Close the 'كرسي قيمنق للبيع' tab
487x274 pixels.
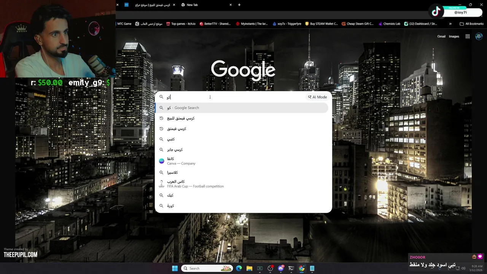click(174, 5)
